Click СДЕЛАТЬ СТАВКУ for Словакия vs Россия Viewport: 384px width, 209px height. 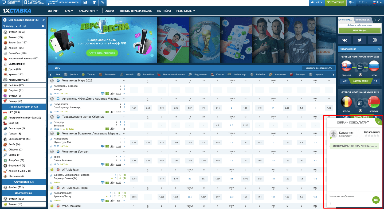point(361,81)
